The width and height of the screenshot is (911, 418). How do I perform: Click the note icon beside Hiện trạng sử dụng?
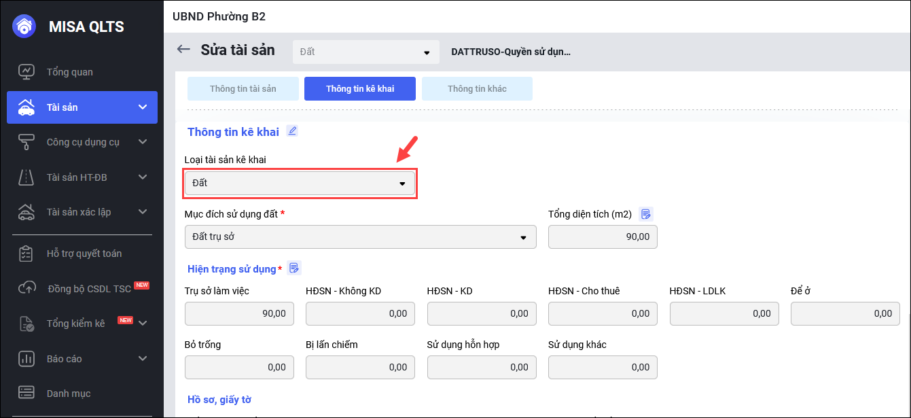294,268
